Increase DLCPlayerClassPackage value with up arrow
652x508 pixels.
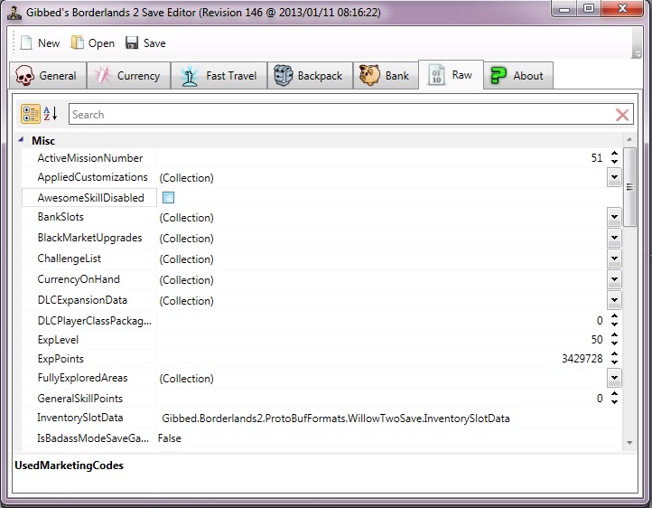point(615,316)
